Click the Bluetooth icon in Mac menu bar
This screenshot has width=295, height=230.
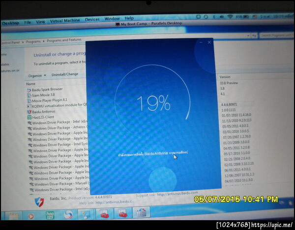pos(214,17)
